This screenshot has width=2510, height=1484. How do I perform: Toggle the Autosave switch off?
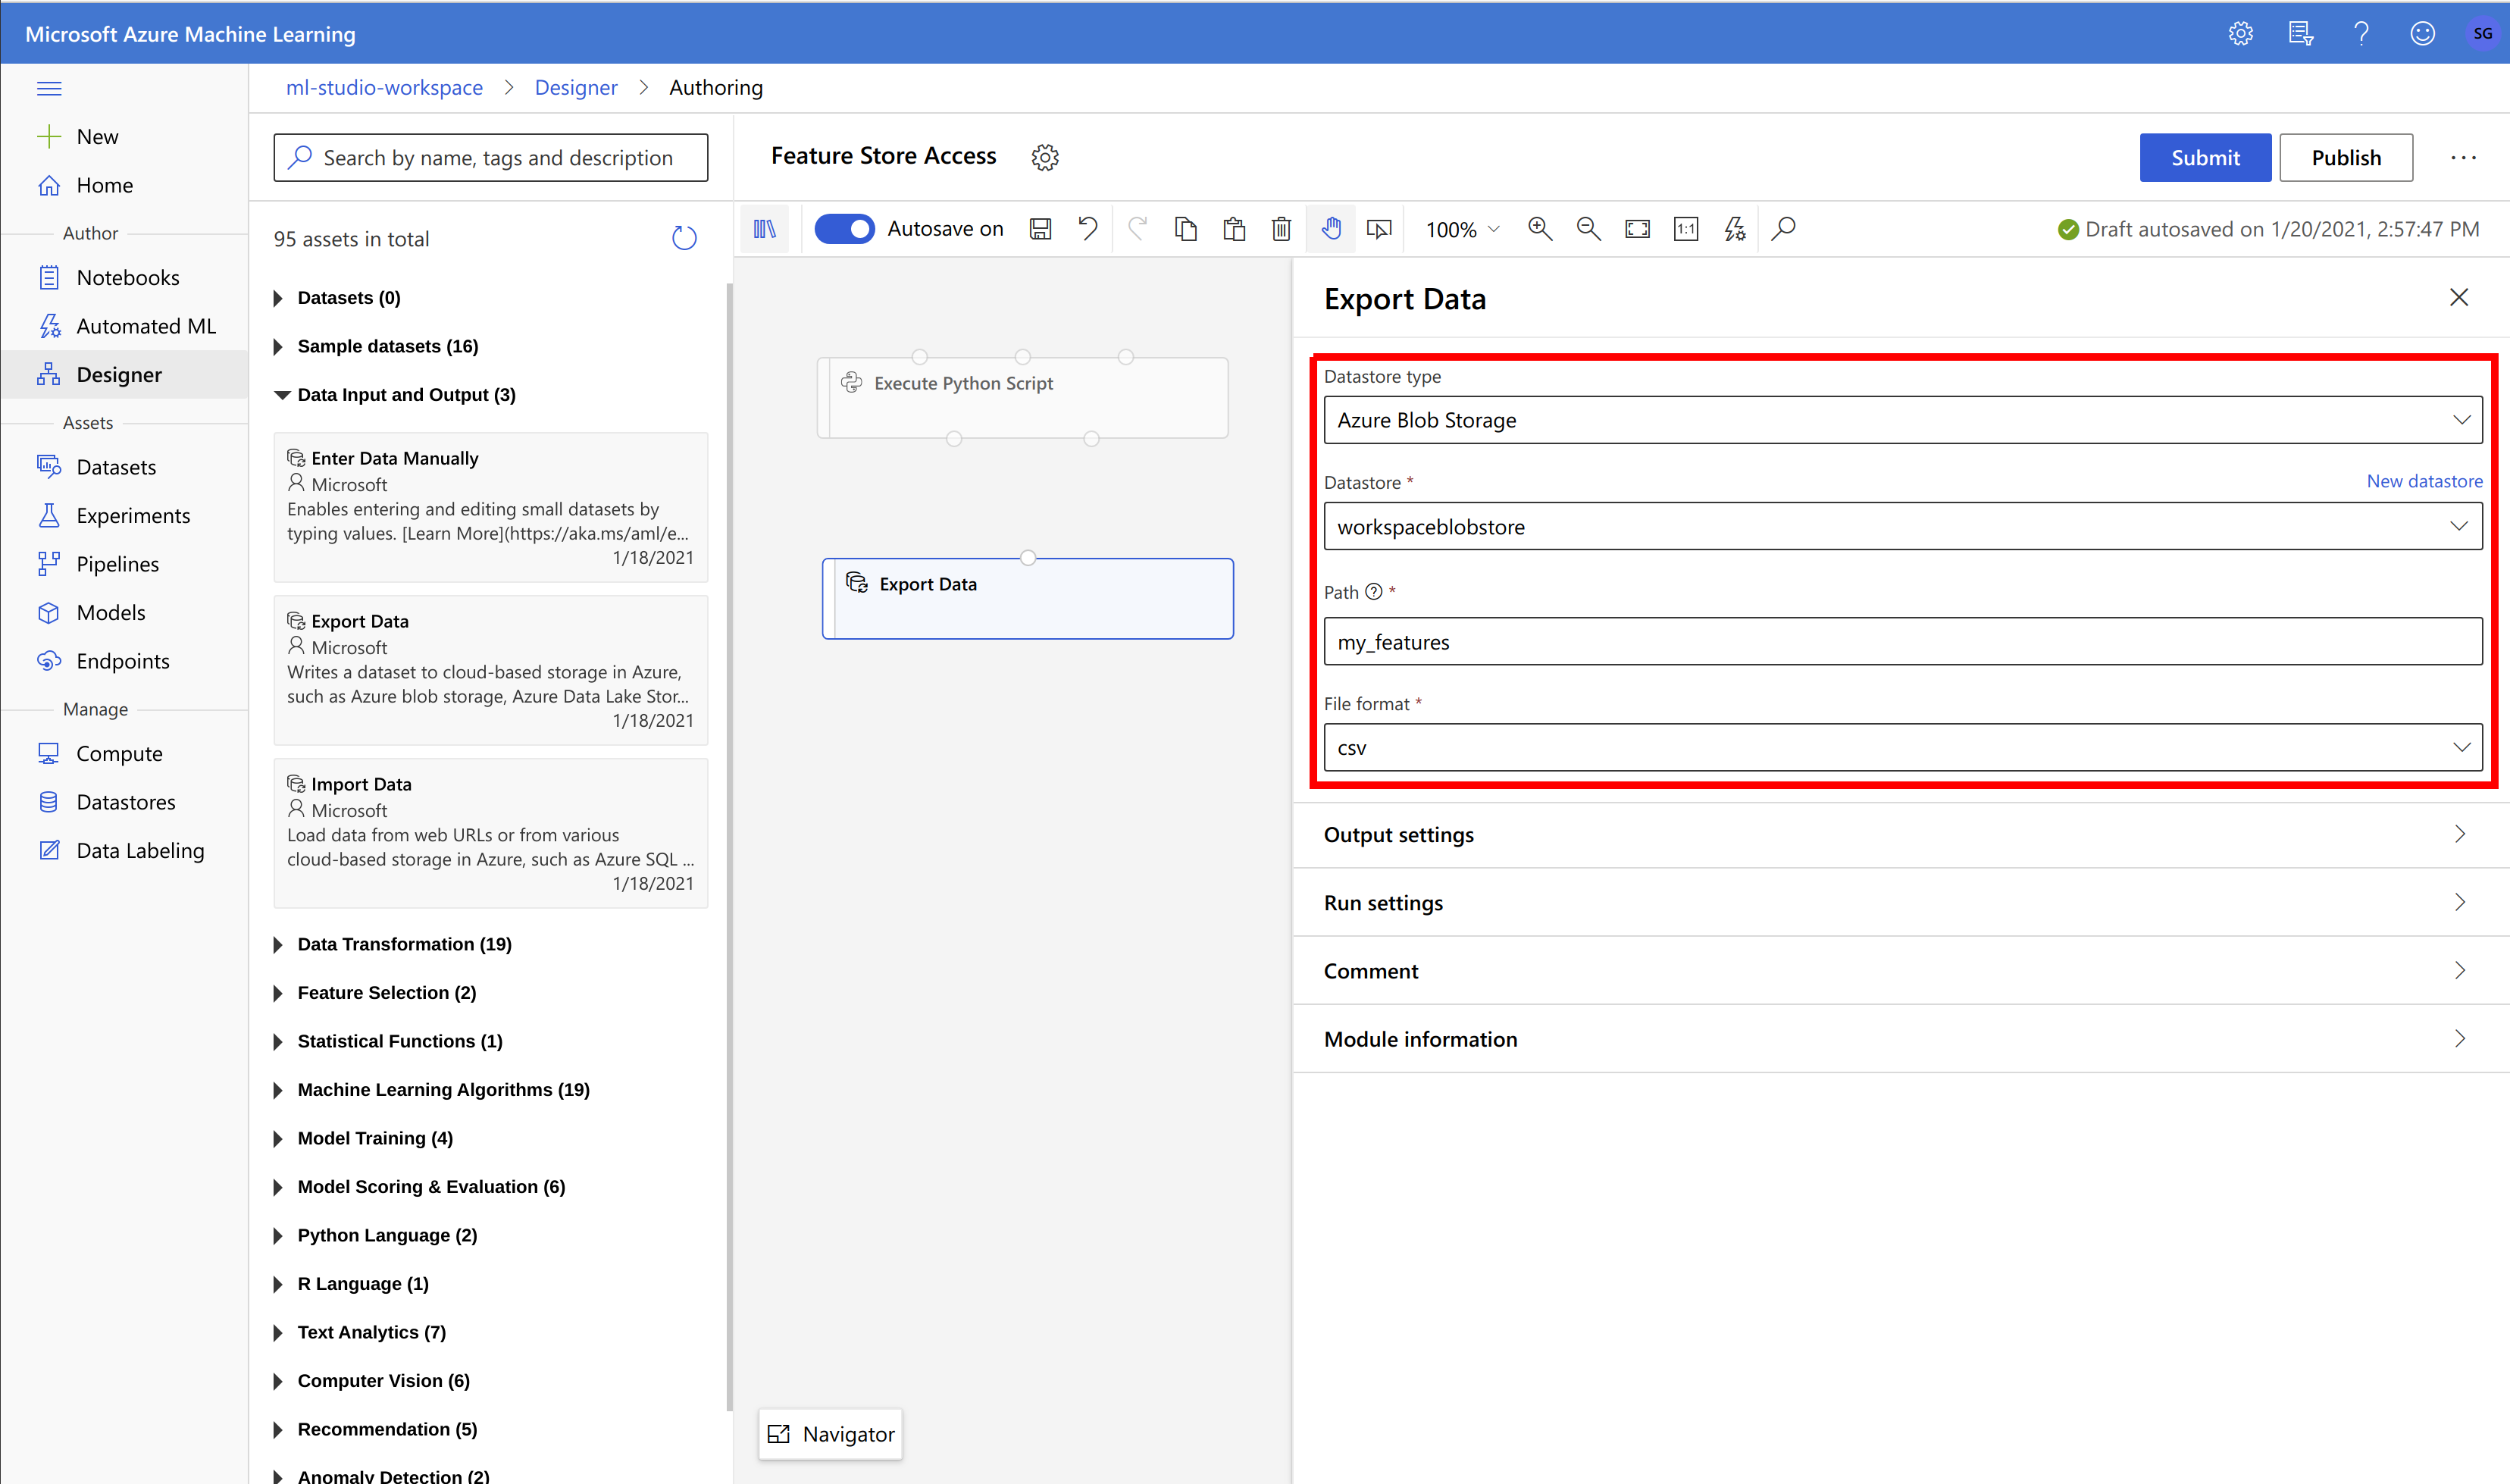(843, 229)
